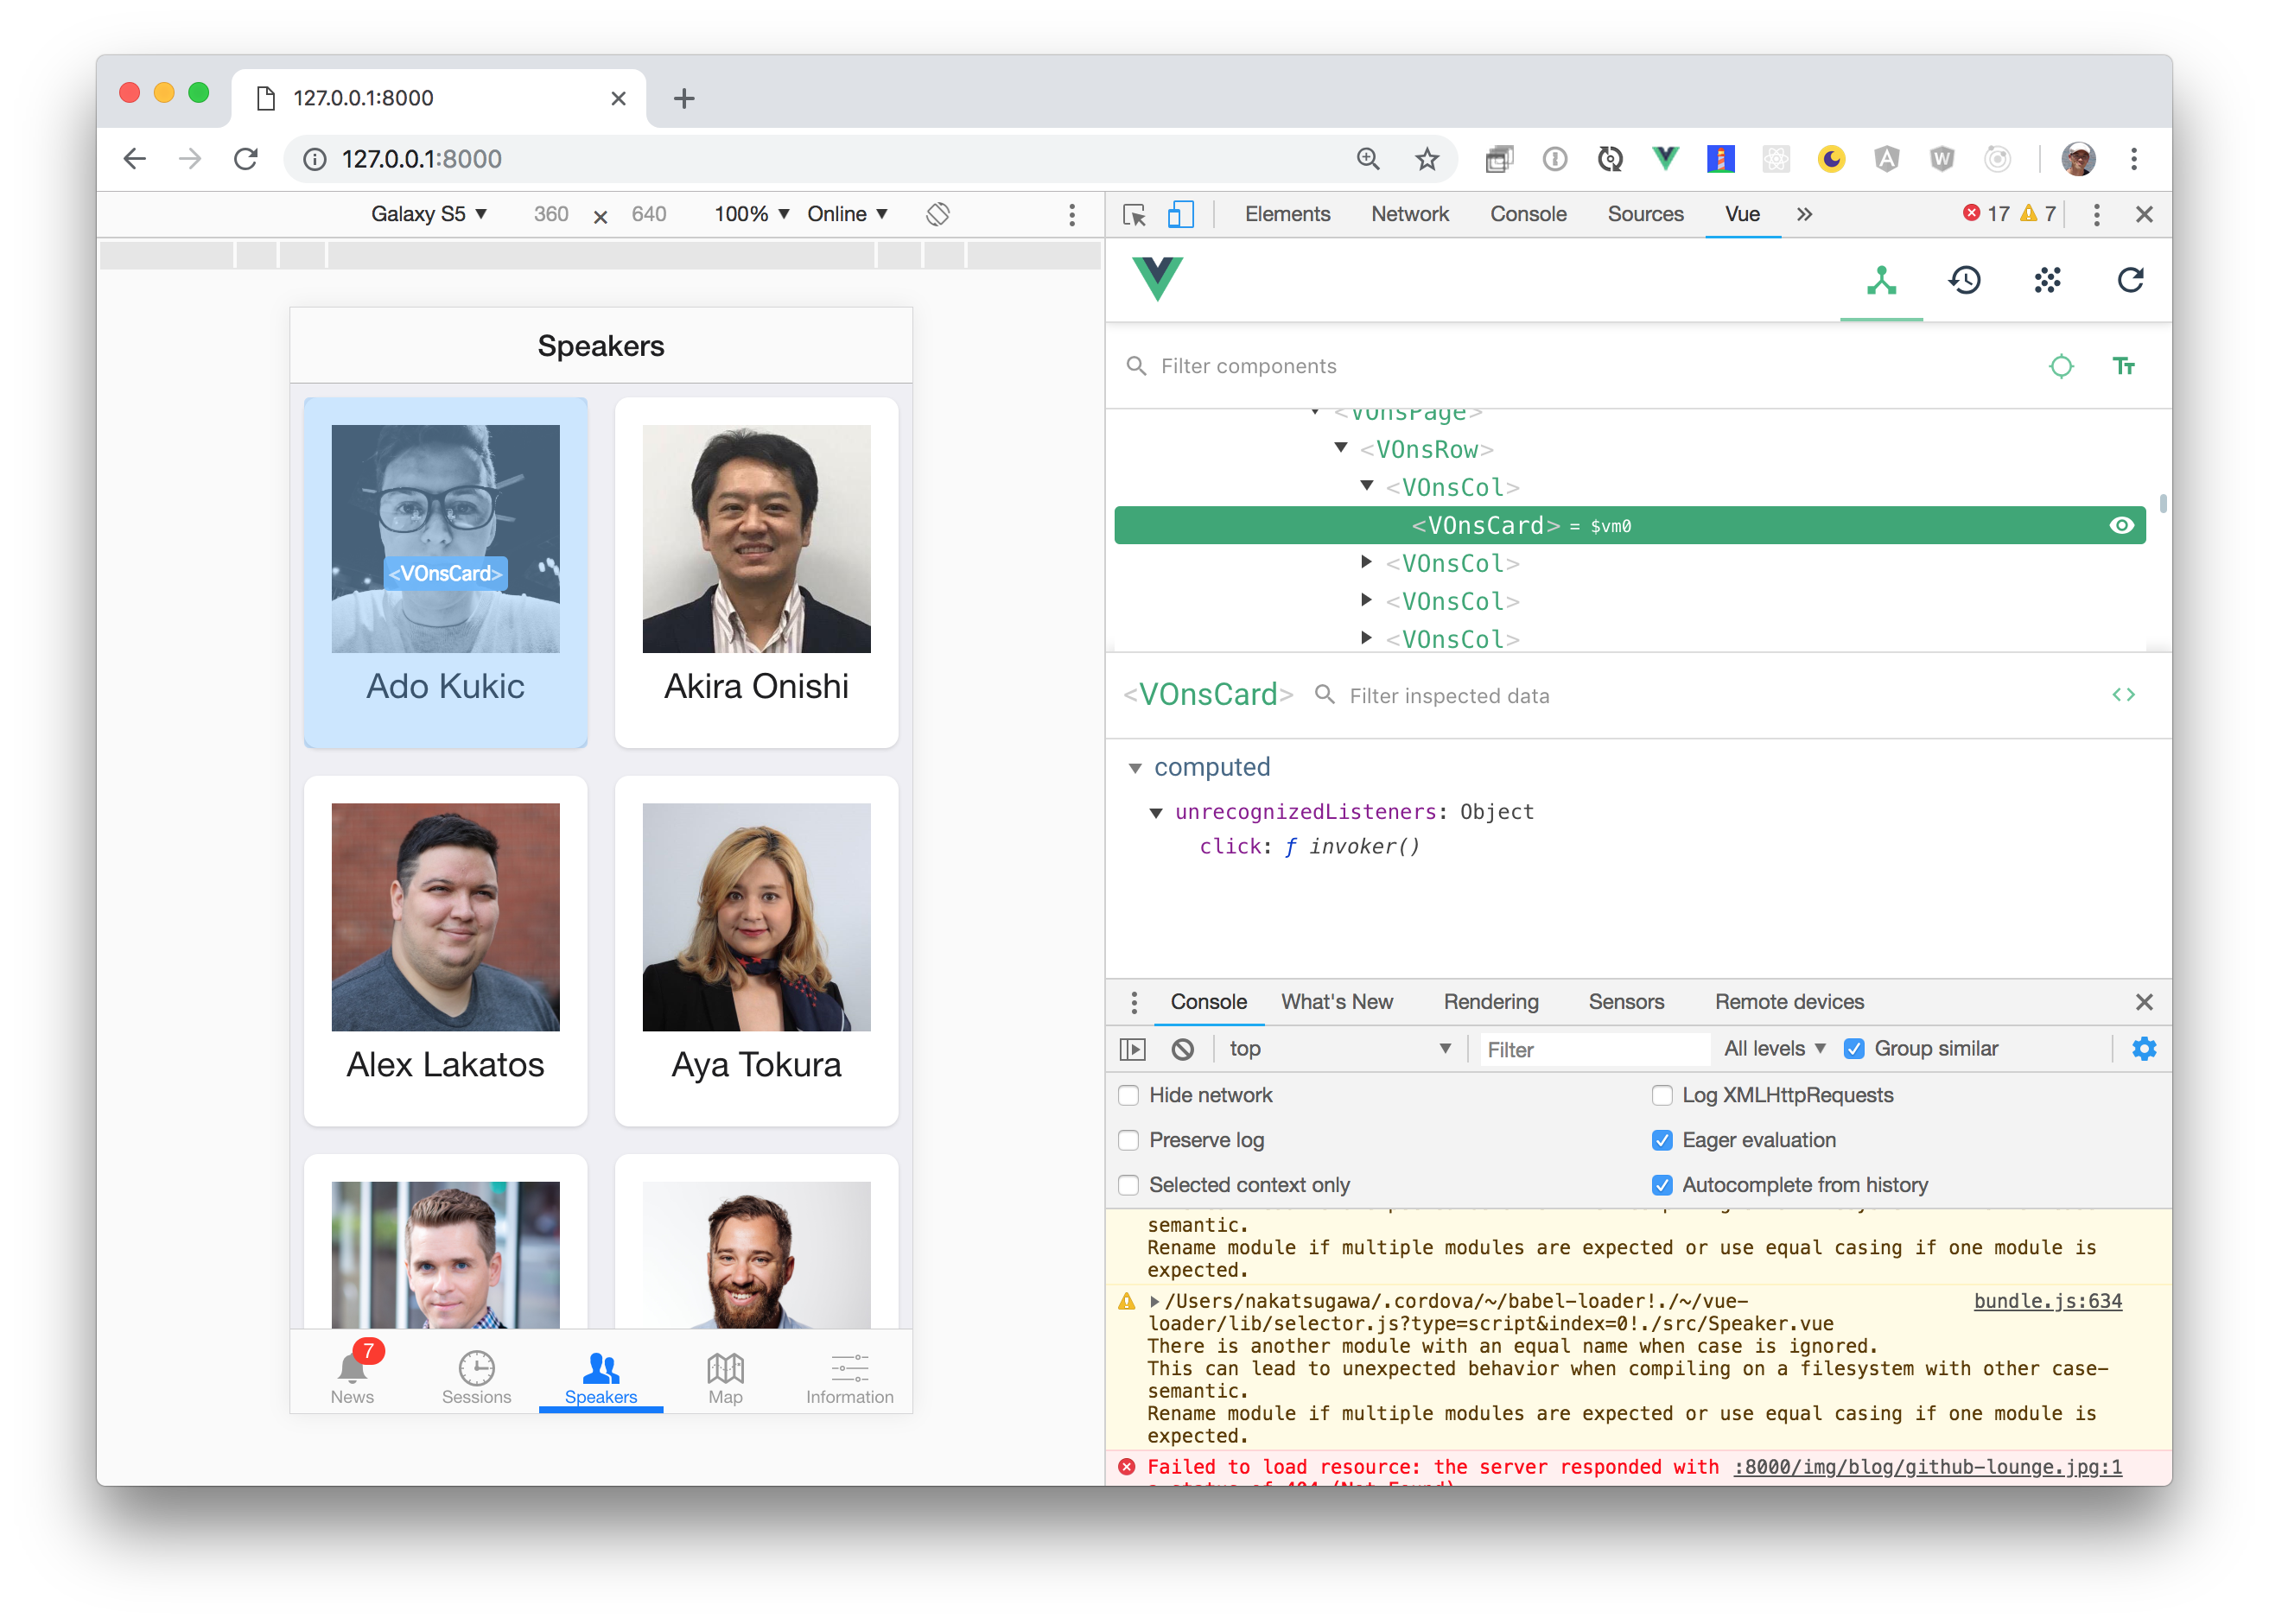The height and width of the screenshot is (1624, 2269).
Task: Collapse the VOnsRow tree node
Action: 1341,448
